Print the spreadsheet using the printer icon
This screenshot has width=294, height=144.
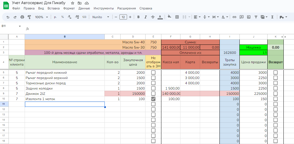22,17
